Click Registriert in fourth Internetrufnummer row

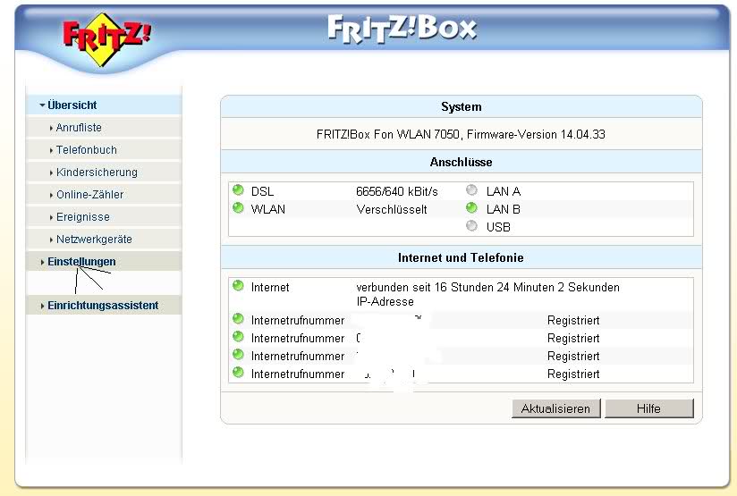point(573,374)
